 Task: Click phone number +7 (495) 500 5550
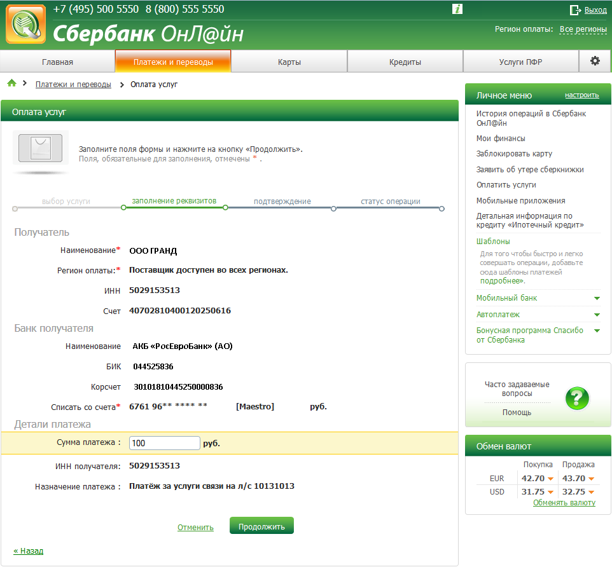[96, 9]
